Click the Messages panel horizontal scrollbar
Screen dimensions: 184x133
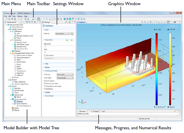pyautogui.click(x=128, y=116)
